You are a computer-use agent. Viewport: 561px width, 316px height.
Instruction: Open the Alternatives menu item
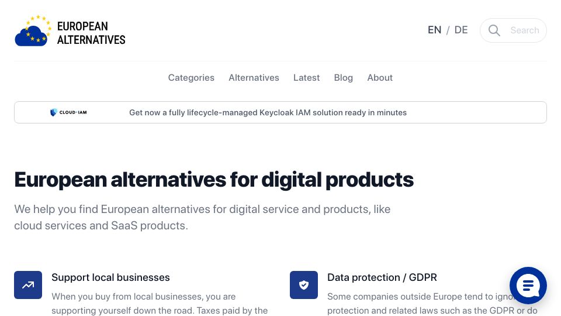(x=254, y=78)
